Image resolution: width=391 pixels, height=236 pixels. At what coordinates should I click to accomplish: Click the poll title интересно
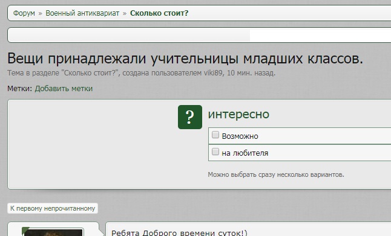click(238, 114)
